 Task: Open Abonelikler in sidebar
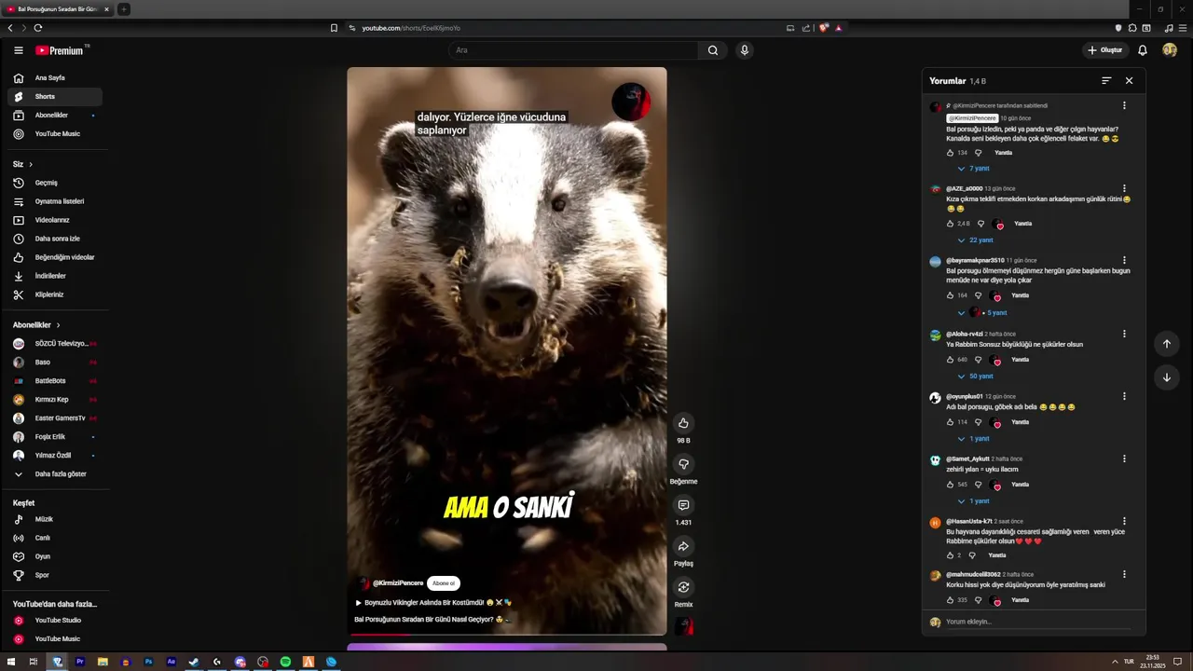(55, 116)
